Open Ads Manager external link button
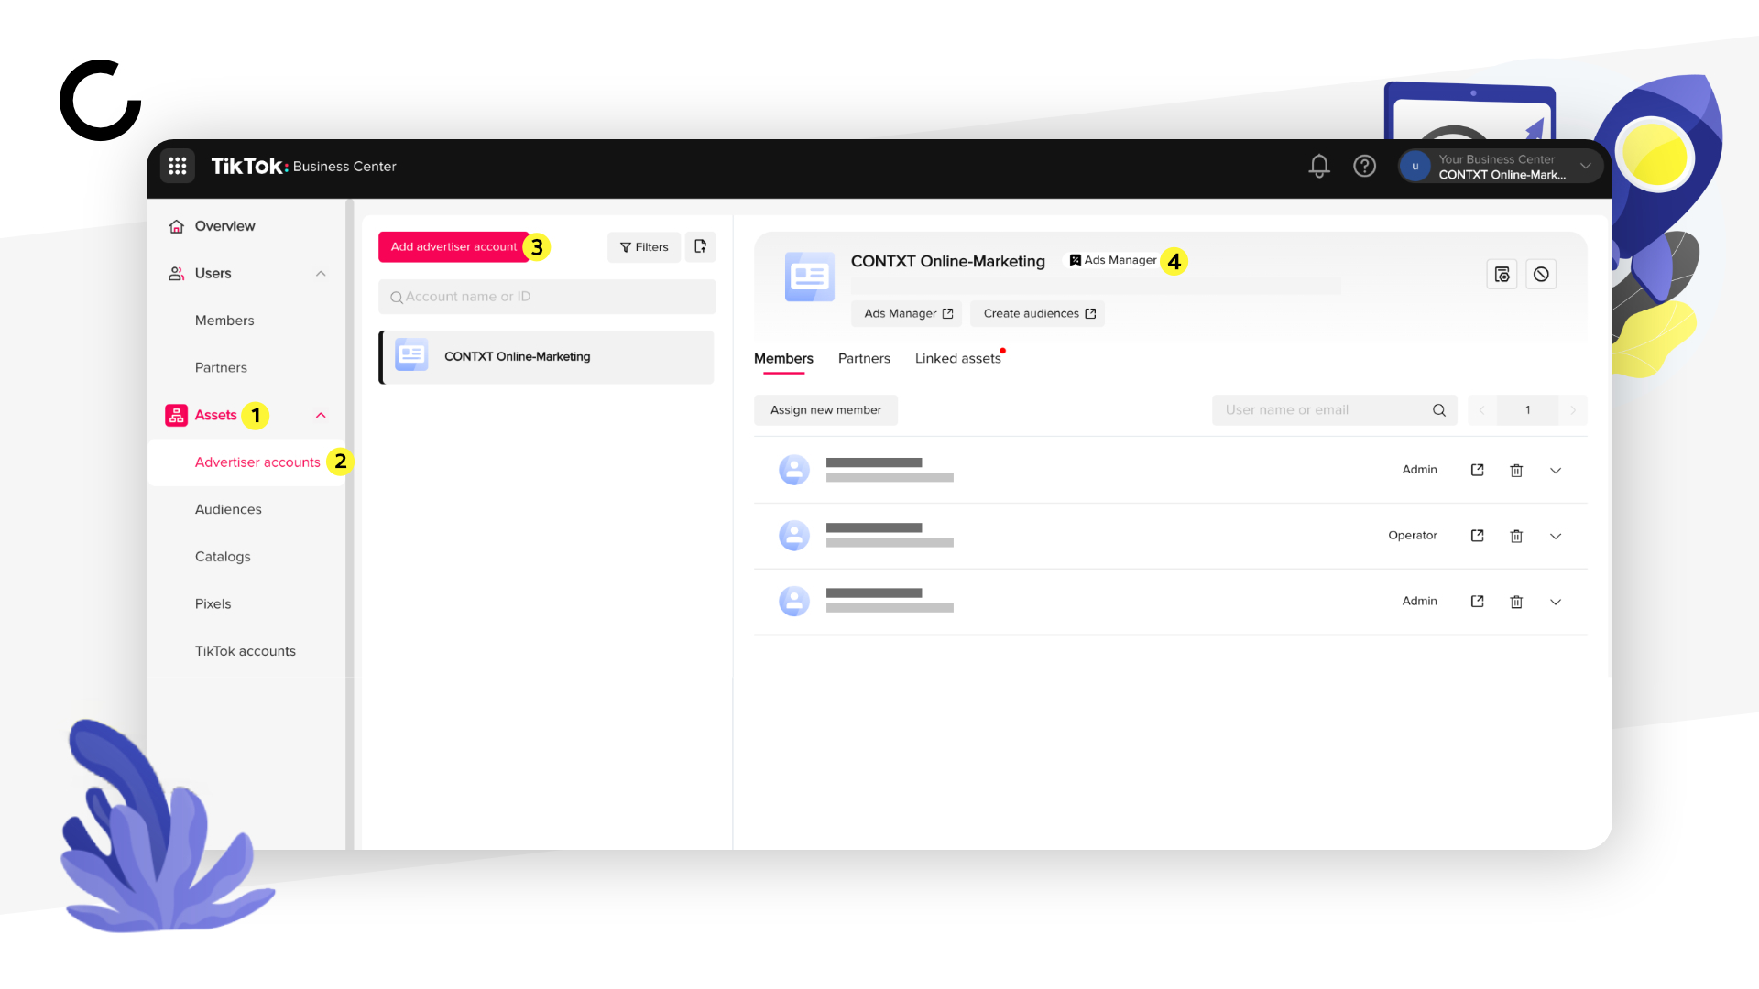 pyautogui.click(x=907, y=314)
